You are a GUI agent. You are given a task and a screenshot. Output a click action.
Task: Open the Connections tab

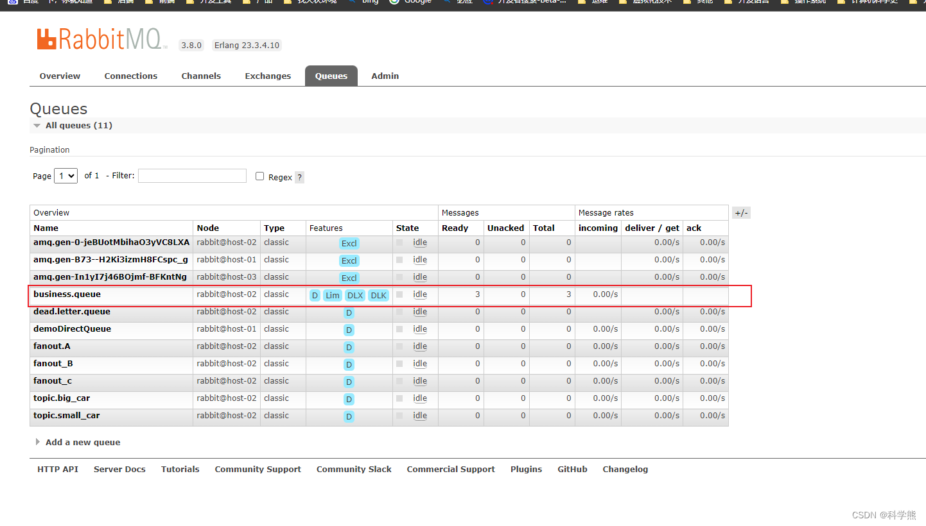click(x=130, y=76)
